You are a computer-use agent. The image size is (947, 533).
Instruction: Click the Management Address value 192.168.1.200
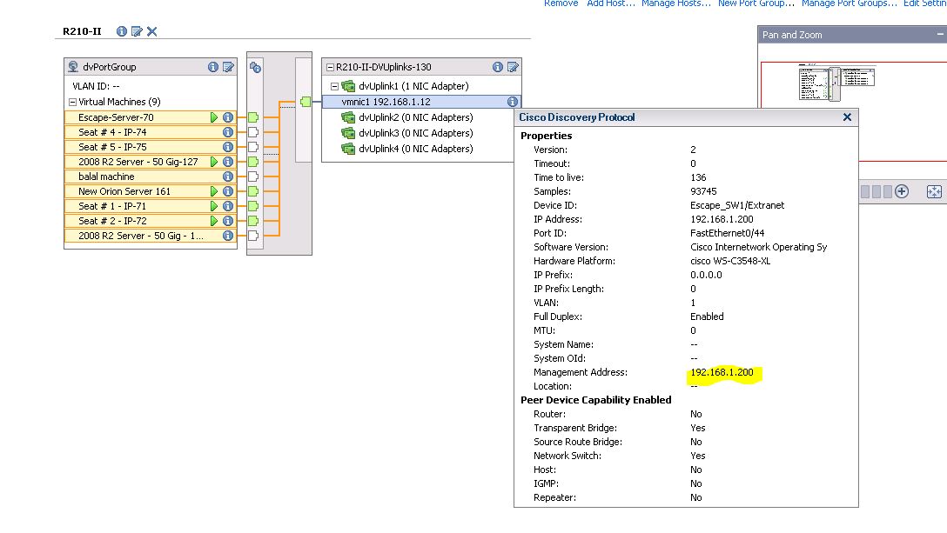click(722, 372)
